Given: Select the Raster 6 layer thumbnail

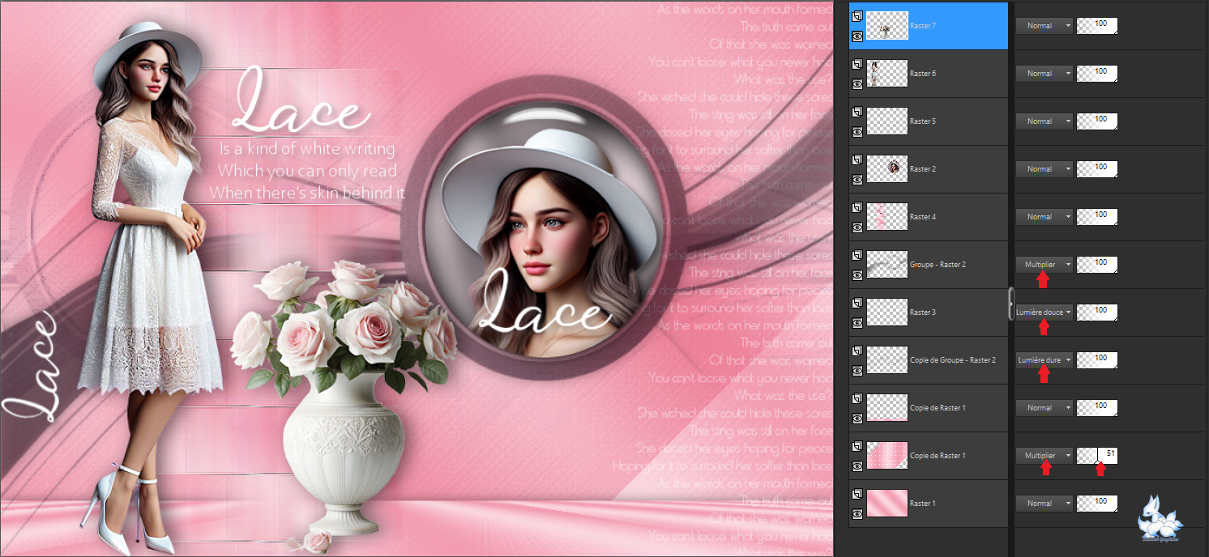Looking at the screenshot, I should [887, 74].
